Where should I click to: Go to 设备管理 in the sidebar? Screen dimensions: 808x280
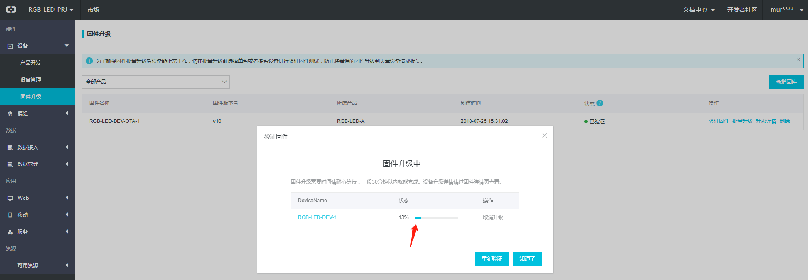coord(30,80)
